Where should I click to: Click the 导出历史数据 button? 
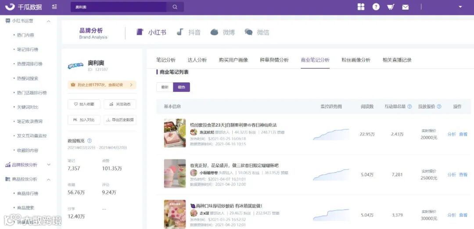point(120,120)
